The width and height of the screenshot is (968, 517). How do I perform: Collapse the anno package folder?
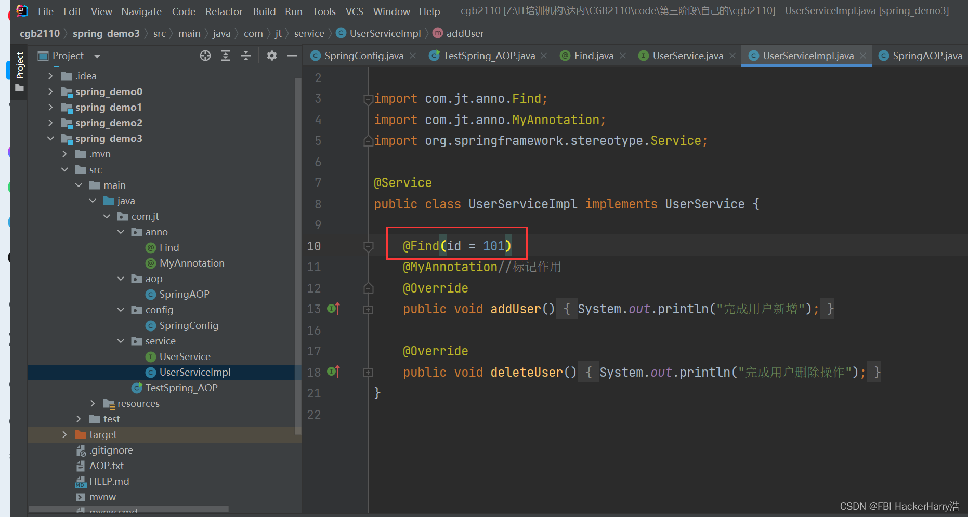click(x=121, y=232)
